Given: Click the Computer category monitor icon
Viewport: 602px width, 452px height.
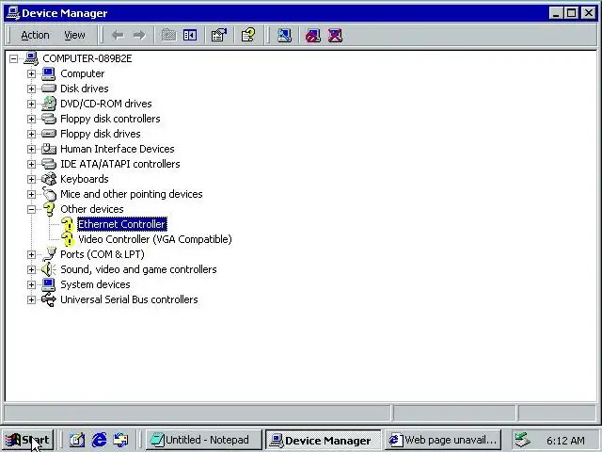Looking at the screenshot, I should pyautogui.click(x=48, y=73).
